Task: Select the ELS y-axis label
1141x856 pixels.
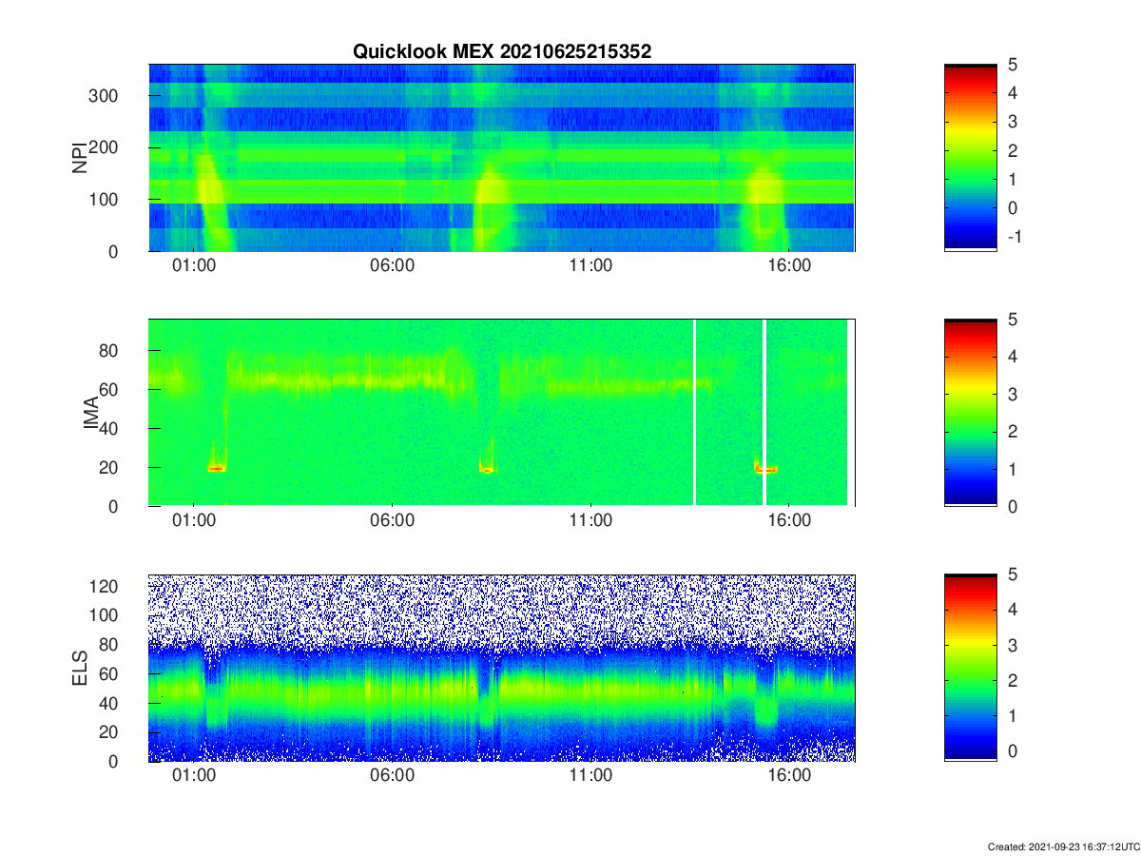Action: coord(80,668)
